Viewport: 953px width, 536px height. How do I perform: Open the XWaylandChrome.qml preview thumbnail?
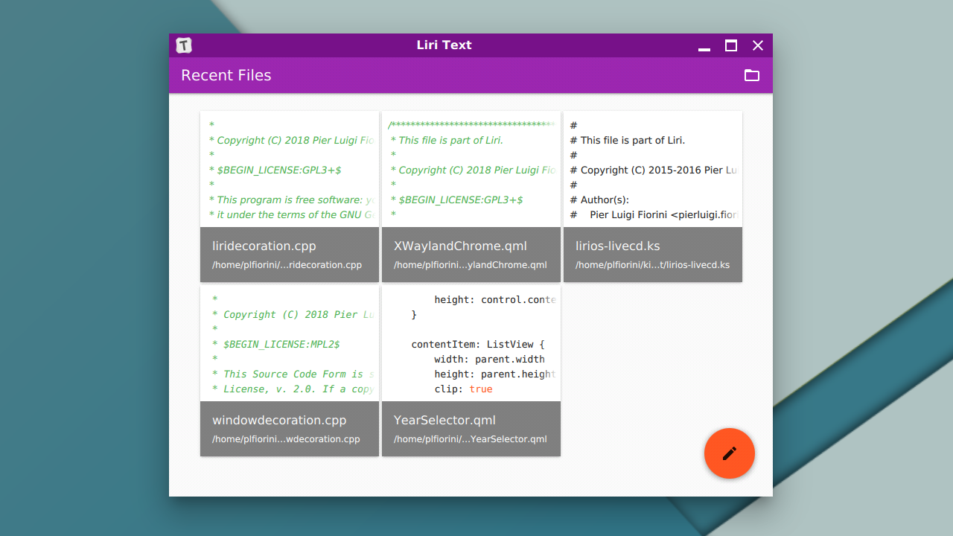point(471,169)
